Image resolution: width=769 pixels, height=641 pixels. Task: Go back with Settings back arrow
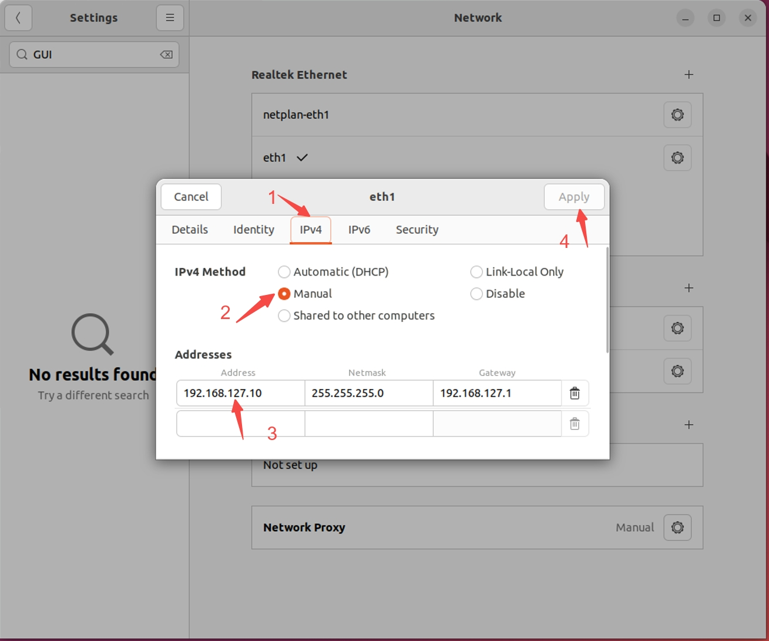18,18
